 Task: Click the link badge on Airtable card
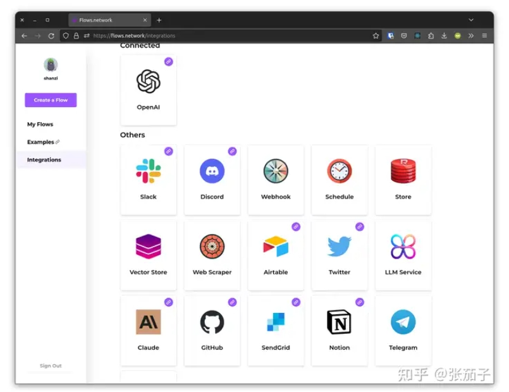coord(296,227)
